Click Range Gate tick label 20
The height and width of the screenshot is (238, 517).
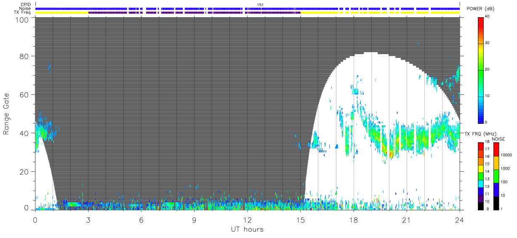point(25,172)
